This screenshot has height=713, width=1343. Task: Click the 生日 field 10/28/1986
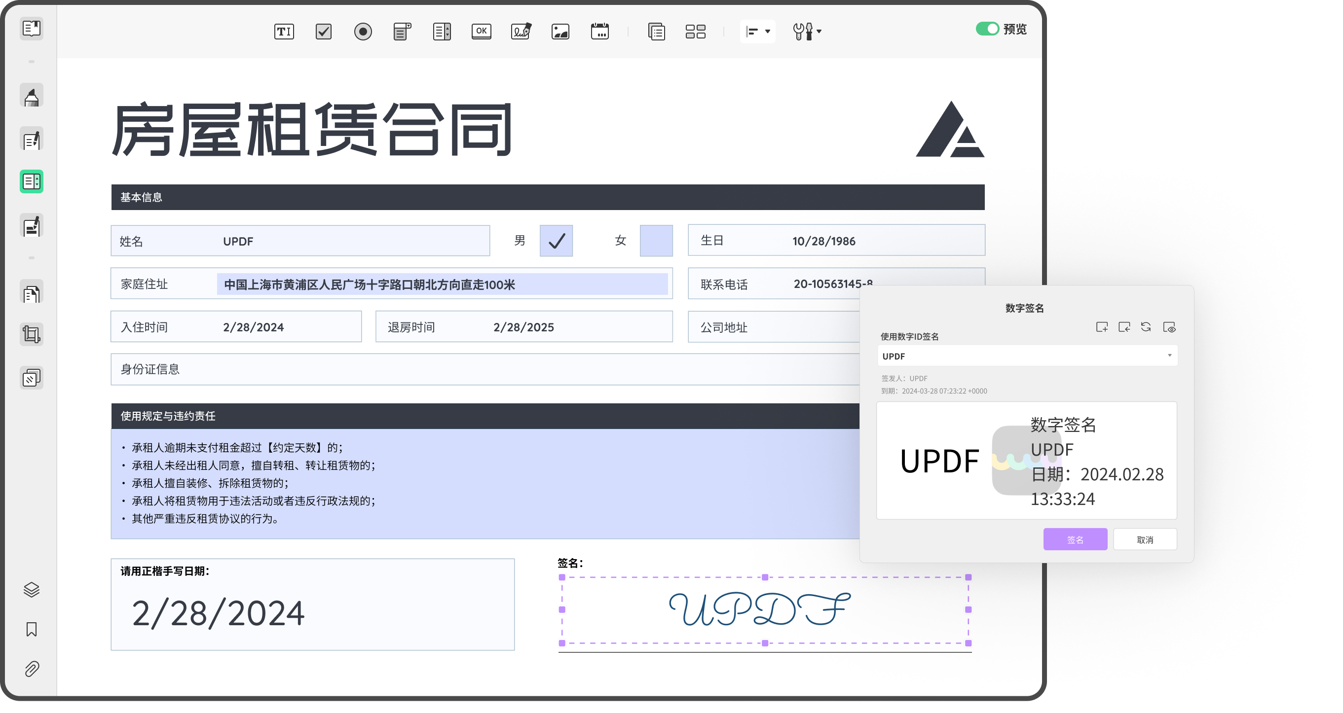coord(836,240)
